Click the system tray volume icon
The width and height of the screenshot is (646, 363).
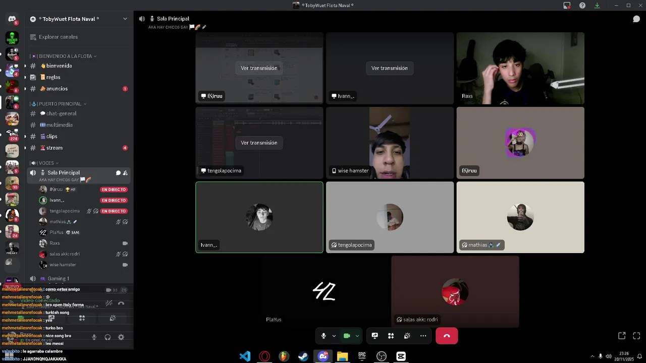tap(608, 356)
